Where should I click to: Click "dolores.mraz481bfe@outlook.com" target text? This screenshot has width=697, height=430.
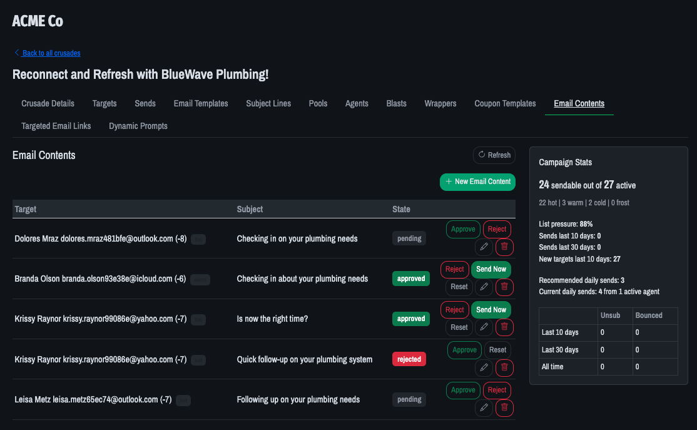tap(116, 238)
